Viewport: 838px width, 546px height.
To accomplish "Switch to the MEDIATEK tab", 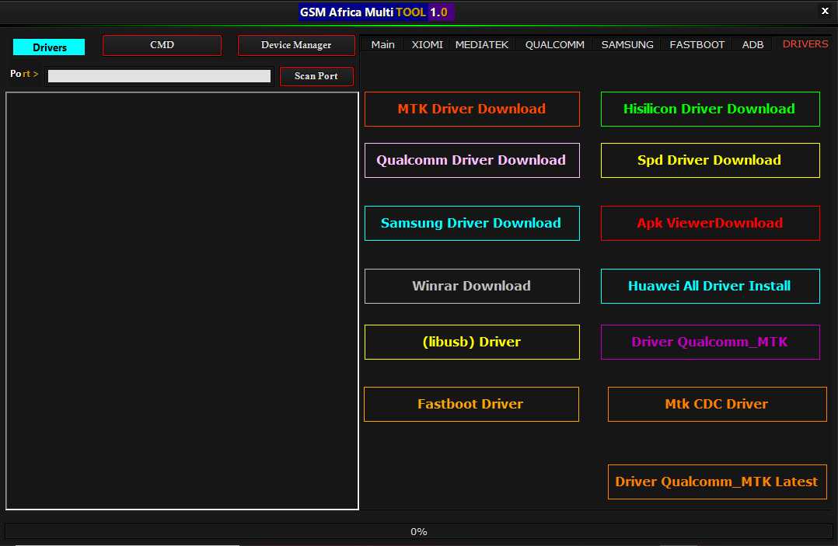I will (482, 44).
